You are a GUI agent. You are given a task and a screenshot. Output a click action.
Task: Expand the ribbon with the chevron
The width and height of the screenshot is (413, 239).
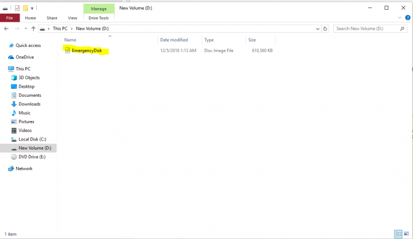click(400, 18)
